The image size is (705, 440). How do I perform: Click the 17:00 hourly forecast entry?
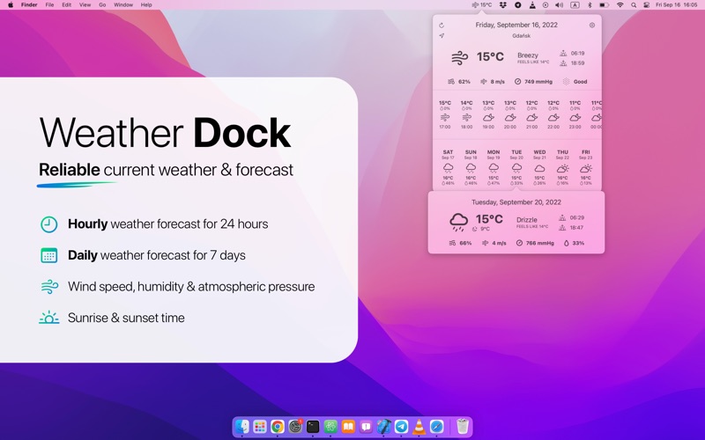point(445,115)
